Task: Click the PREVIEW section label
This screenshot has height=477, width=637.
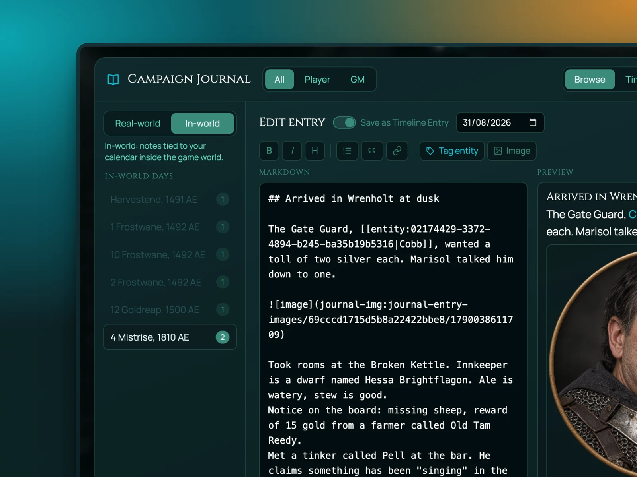Action: point(555,172)
